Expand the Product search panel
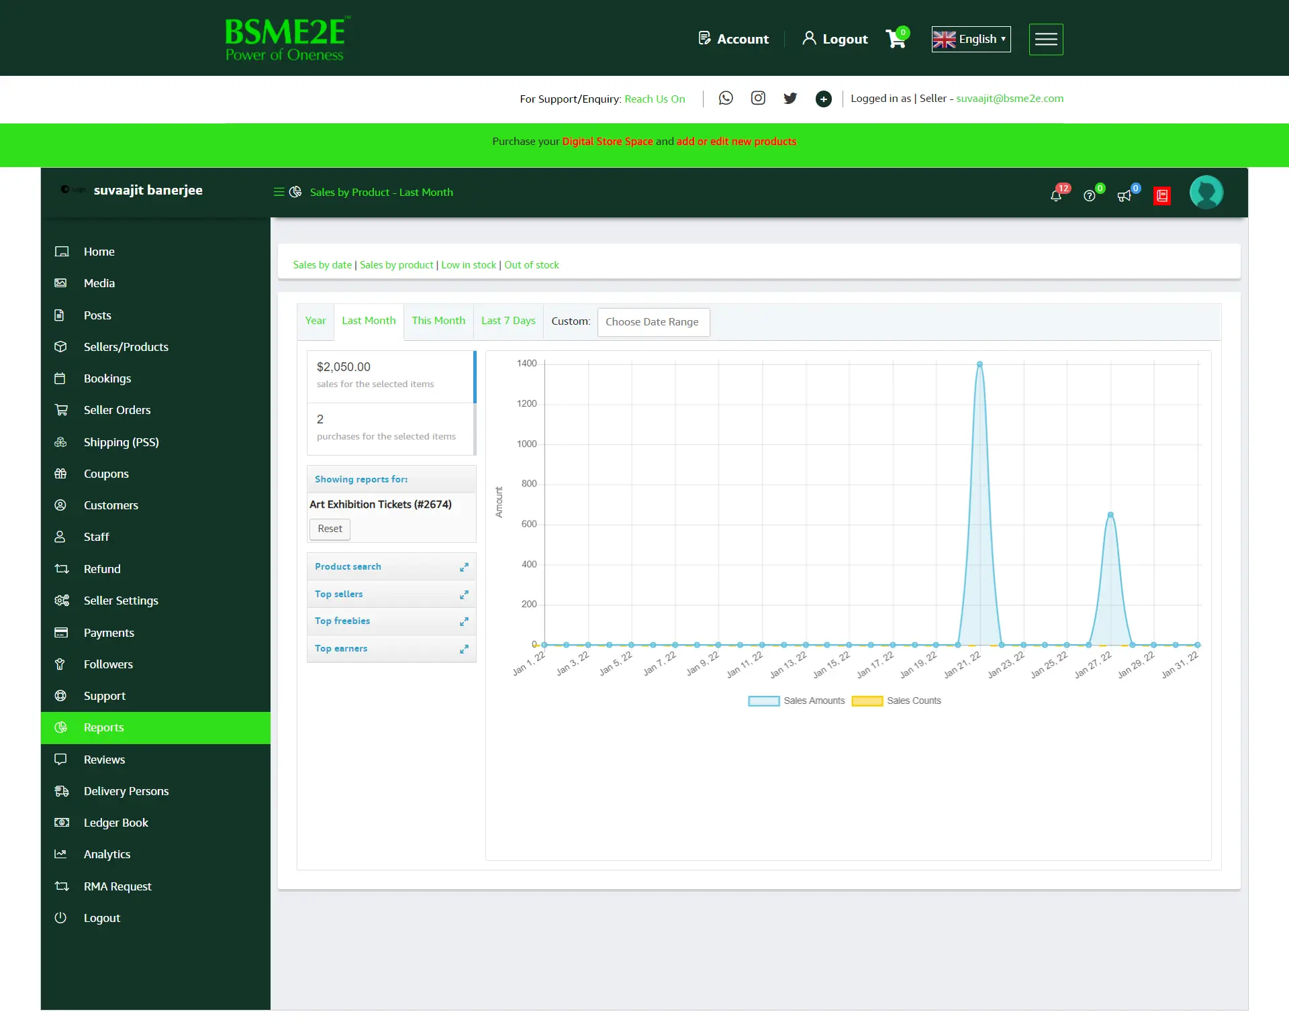This screenshot has width=1289, height=1032. click(x=391, y=567)
